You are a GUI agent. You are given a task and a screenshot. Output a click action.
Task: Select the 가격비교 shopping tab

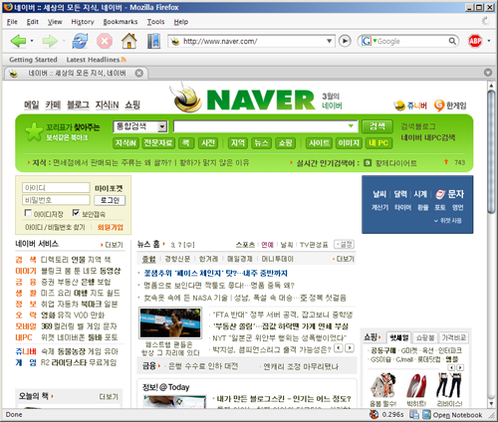[454, 337]
